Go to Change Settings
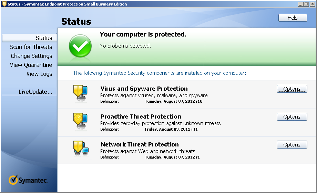Viewport: 317px width, 193px height. pos(31,56)
